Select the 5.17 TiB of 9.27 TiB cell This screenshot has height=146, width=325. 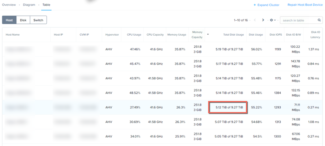229,64
